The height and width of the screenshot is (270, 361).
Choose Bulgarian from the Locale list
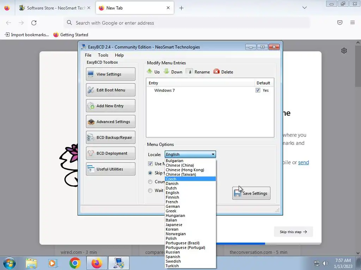point(190,161)
